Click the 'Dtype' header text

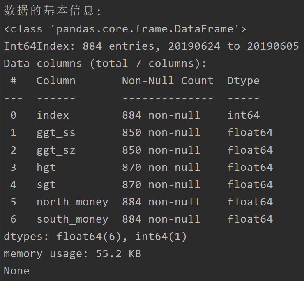coord(243,81)
